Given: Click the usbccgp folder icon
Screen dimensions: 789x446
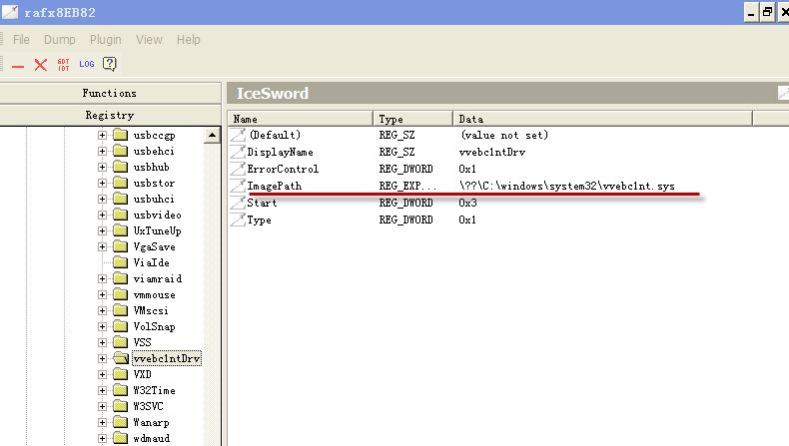Looking at the screenshot, I should (120, 135).
